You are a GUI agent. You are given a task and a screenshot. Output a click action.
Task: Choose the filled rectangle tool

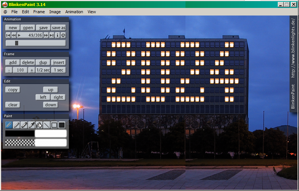(62, 125)
